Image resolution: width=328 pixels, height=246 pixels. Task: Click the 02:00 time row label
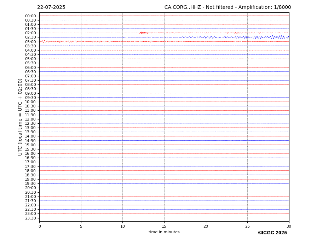30,33
